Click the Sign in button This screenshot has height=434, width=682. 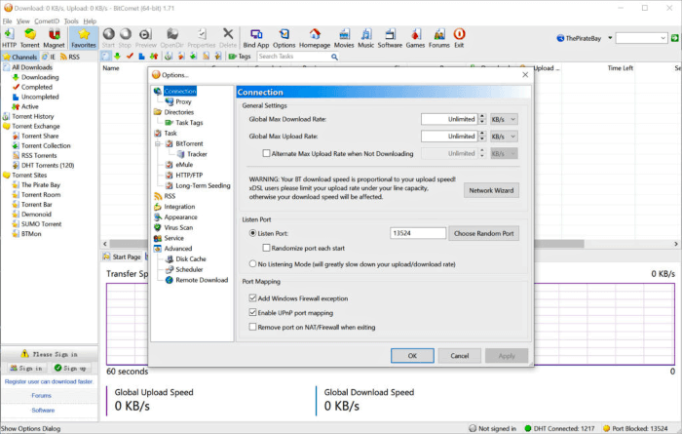coord(26,369)
